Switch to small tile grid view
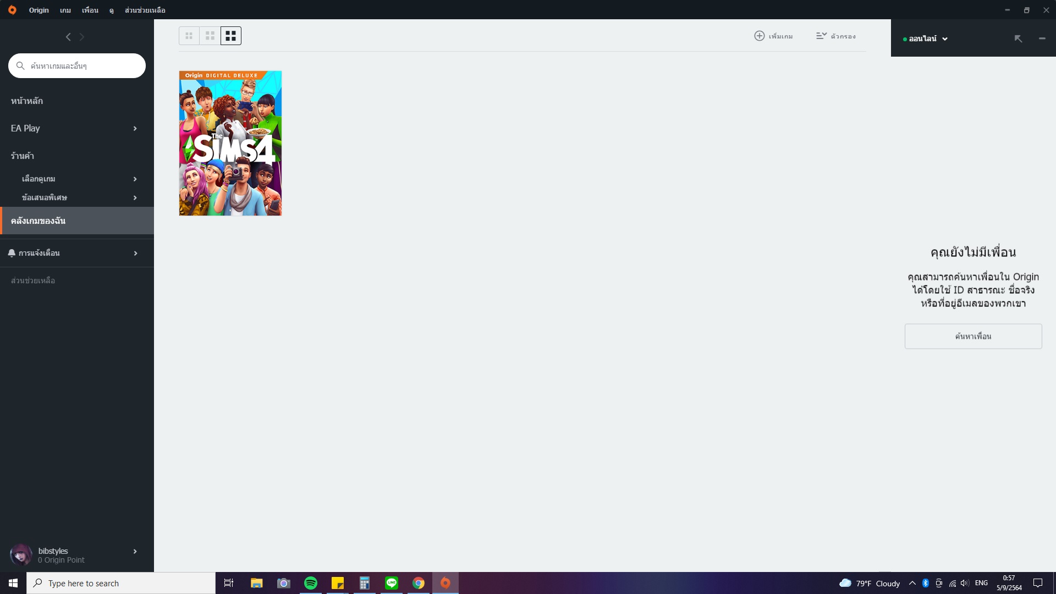1056x594 pixels. tap(189, 36)
